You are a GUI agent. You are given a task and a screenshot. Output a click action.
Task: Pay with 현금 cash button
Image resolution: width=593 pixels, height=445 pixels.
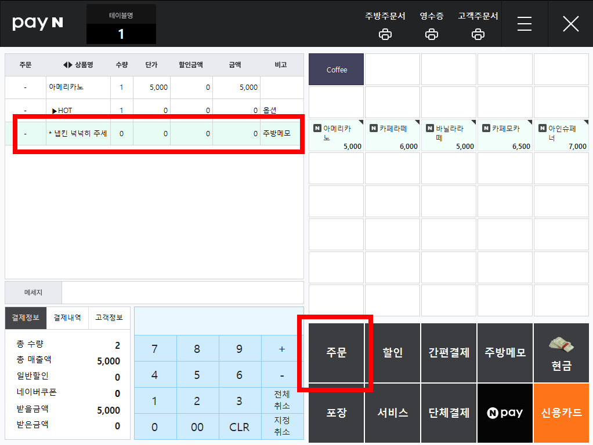pos(561,353)
